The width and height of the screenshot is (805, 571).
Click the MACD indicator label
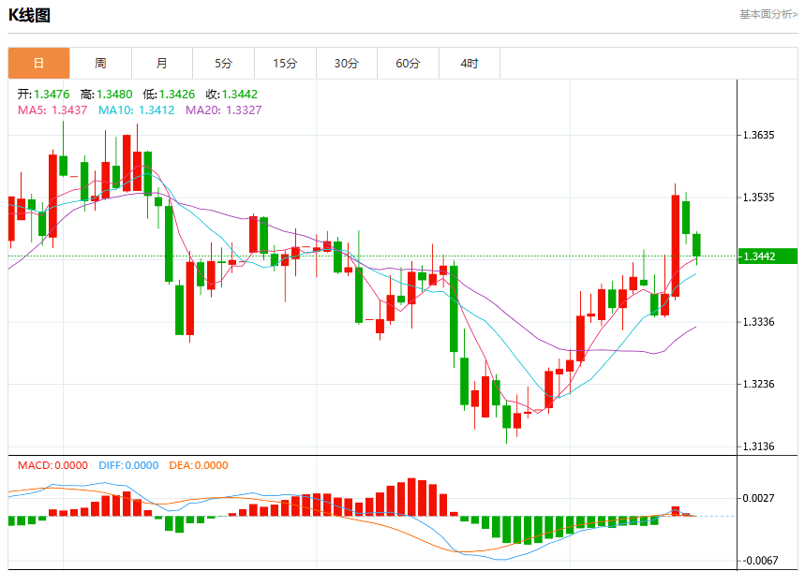click(x=52, y=465)
